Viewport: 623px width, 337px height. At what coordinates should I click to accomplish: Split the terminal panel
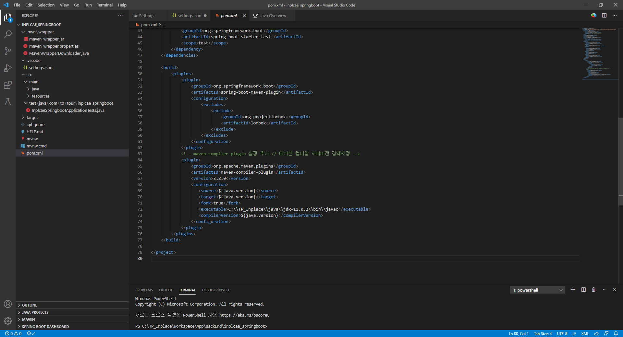click(x=583, y=290)
